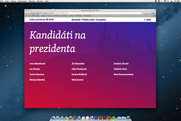181x121 pixels.
Task: Open InDesign from the dock
Action: click(105, 118)
